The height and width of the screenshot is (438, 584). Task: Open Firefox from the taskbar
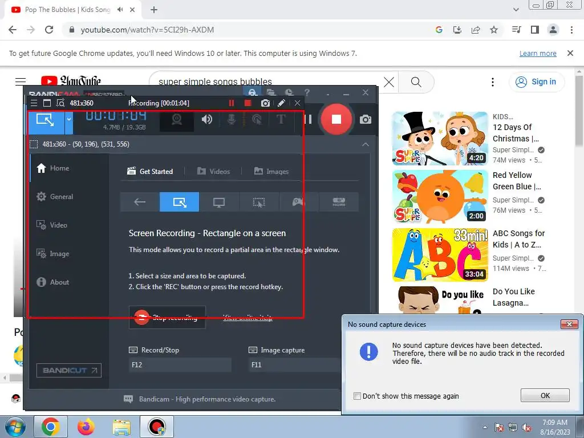tap(86, 427)
